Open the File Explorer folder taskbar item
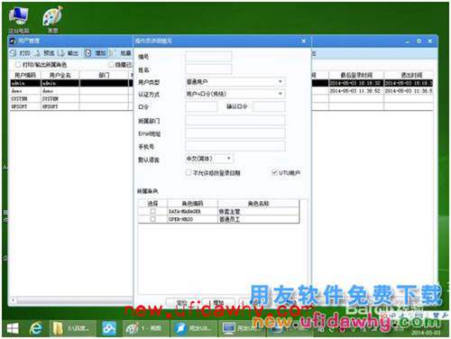This screenshot has width=451, height=339. (73, 328)
